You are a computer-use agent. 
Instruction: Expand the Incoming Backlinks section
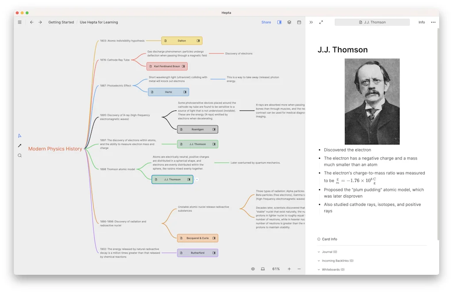[338, 261]
